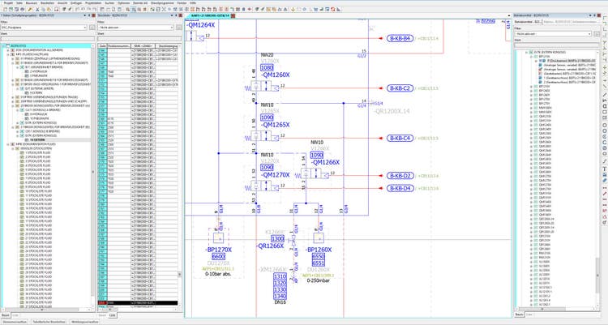Click the Wert input field in Seiten panel

pyautogui.click(x=47, y=39)
